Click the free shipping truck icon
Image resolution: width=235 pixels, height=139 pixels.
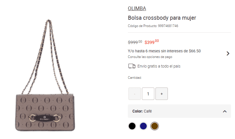coord(132,66)
